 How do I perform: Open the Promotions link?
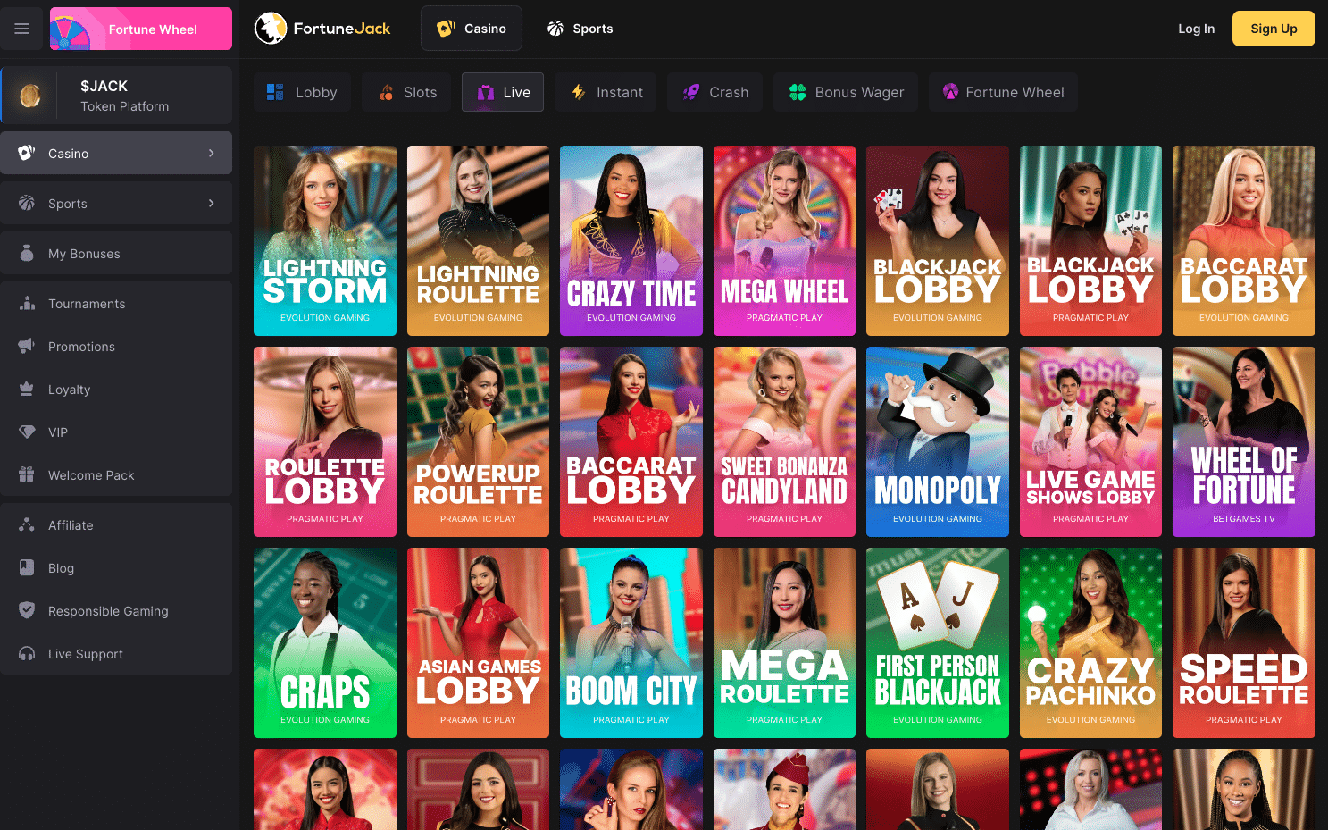(x=116, y=346)
